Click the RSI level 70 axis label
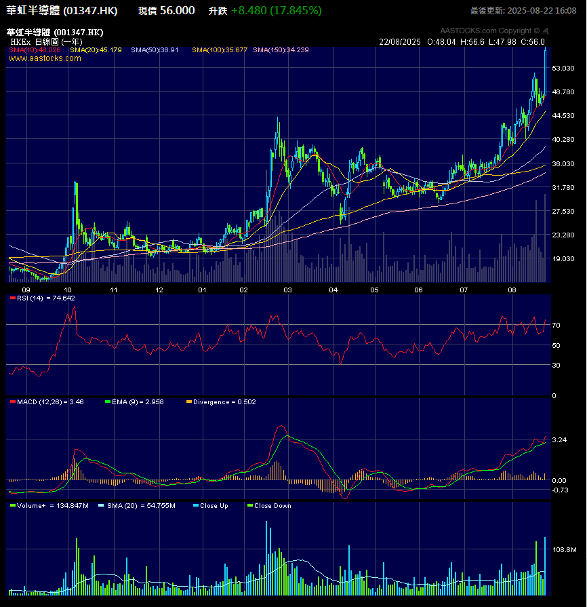This screenshot has height=607, width=587. pyautogui.click(x=556, y=325)
